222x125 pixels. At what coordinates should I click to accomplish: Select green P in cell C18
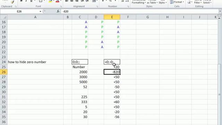pos(80,32)
